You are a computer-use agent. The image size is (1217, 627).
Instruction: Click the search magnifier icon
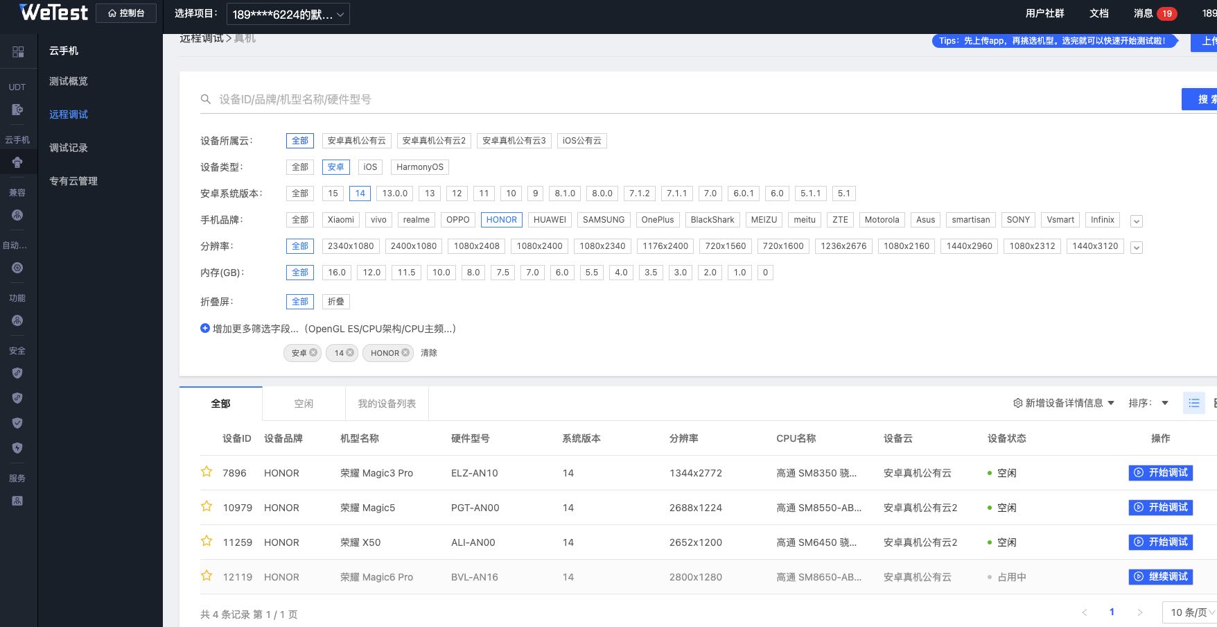pos(206,99)
